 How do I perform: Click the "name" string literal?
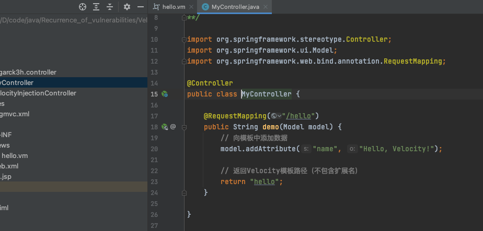click(325, 149)
